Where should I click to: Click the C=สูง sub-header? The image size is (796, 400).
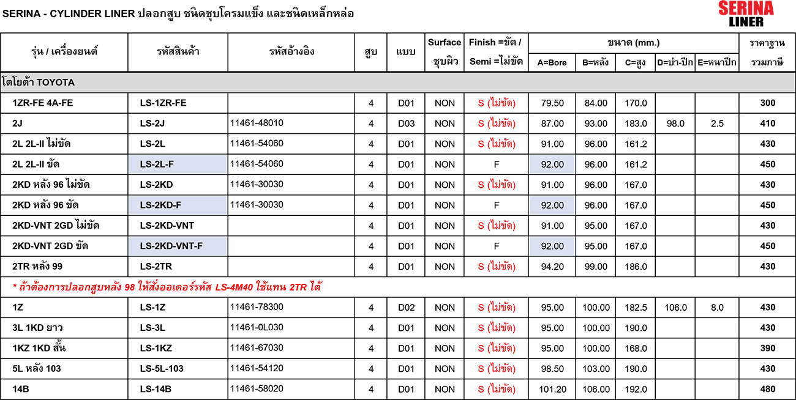pyautogui.click(x=635, y=62)
